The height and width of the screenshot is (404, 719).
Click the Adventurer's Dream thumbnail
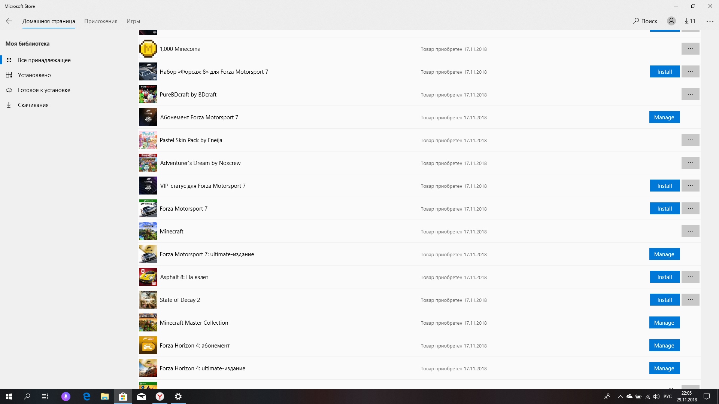click(148, 163)
